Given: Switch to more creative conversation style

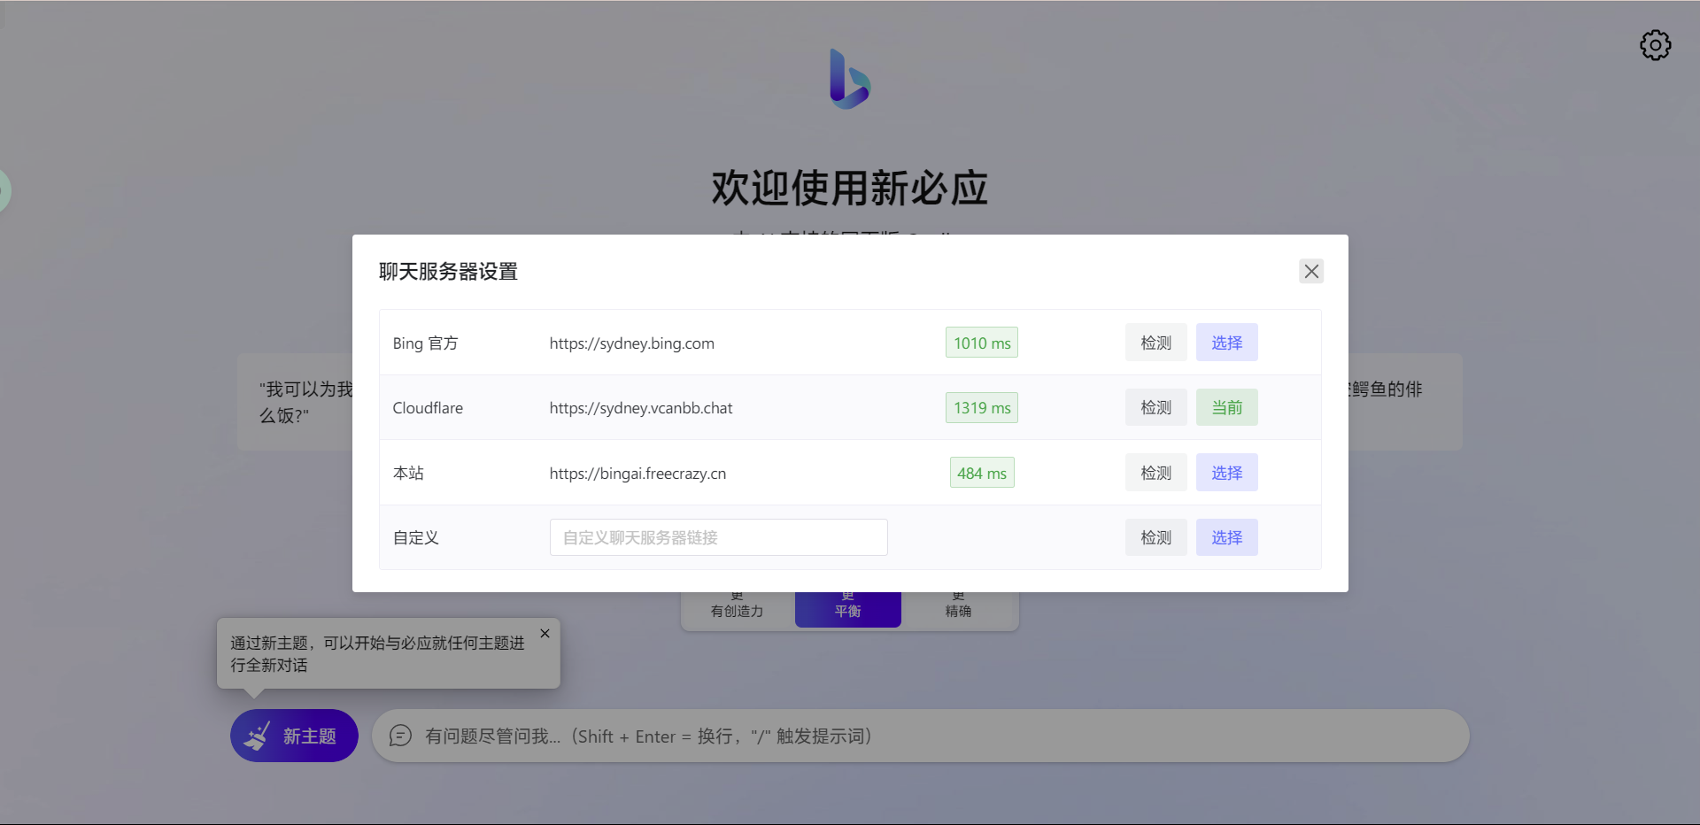Looking at the screenshot, I should point(737,610).
